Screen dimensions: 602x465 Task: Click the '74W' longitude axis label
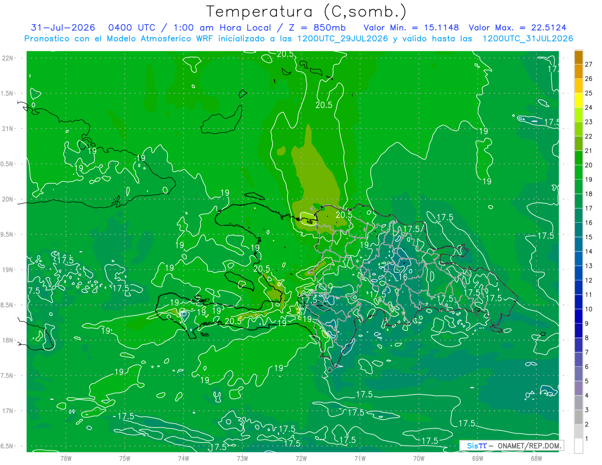click(x=184, y=458)
